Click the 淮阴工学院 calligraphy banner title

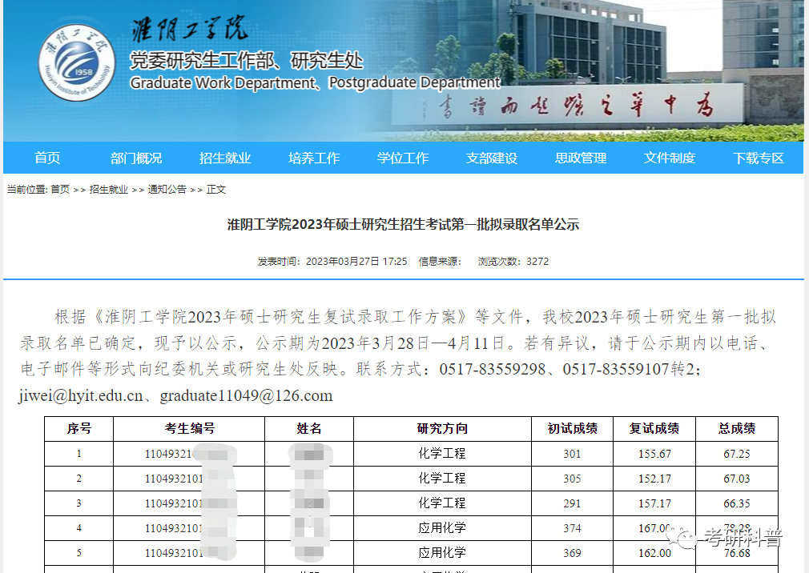(x=190, y=30)
